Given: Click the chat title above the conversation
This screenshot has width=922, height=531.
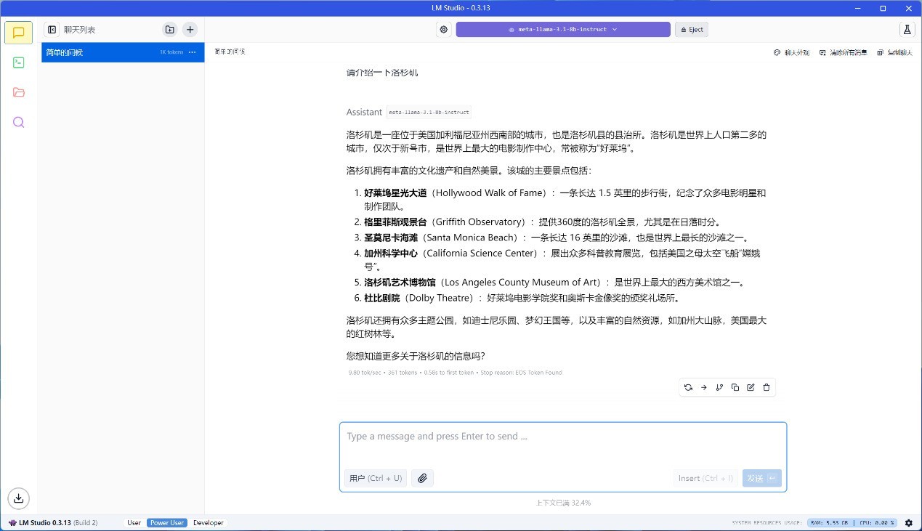Looking at the screenshot, I should click(230, 52).
